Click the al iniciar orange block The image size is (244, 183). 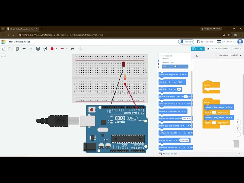click(211, 87)
